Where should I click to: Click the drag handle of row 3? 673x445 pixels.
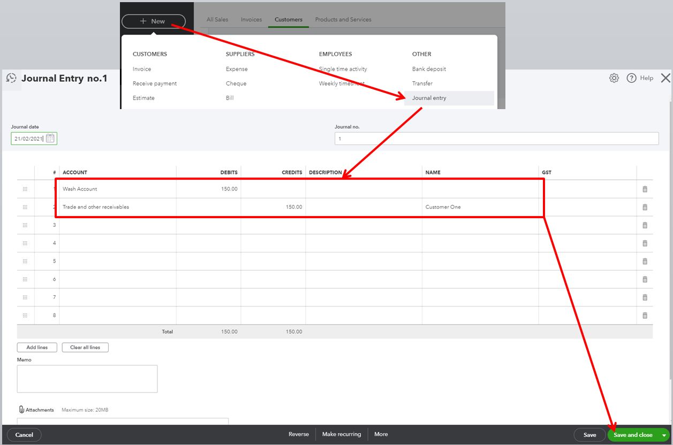point(25,225)
